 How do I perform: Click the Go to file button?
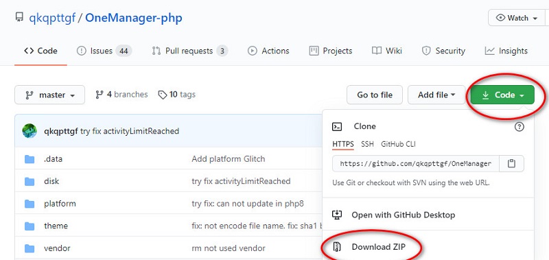click(375, 95)
